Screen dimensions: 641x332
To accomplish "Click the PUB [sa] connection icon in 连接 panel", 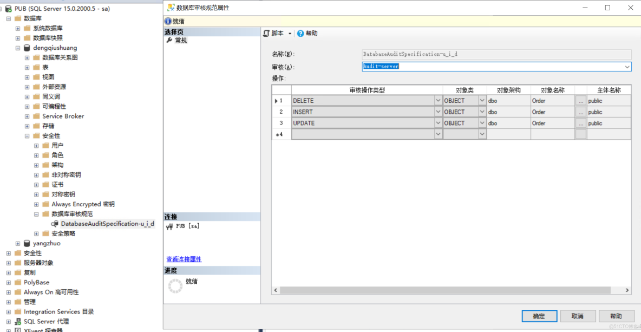I will click(x=169, y=226).
